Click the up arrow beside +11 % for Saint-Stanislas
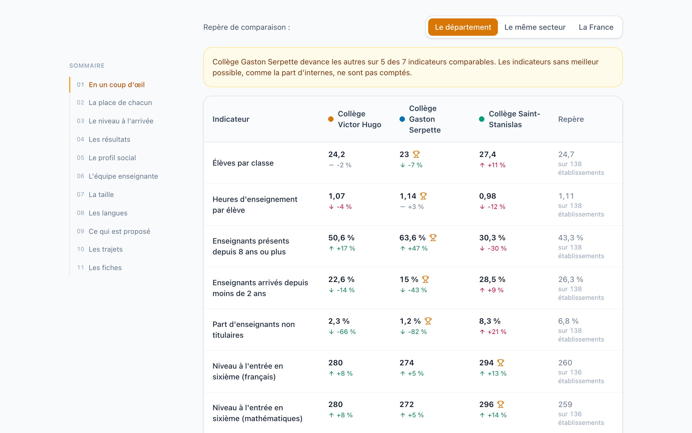The height and width of the screenshot is (433, 692). point(482,165)
